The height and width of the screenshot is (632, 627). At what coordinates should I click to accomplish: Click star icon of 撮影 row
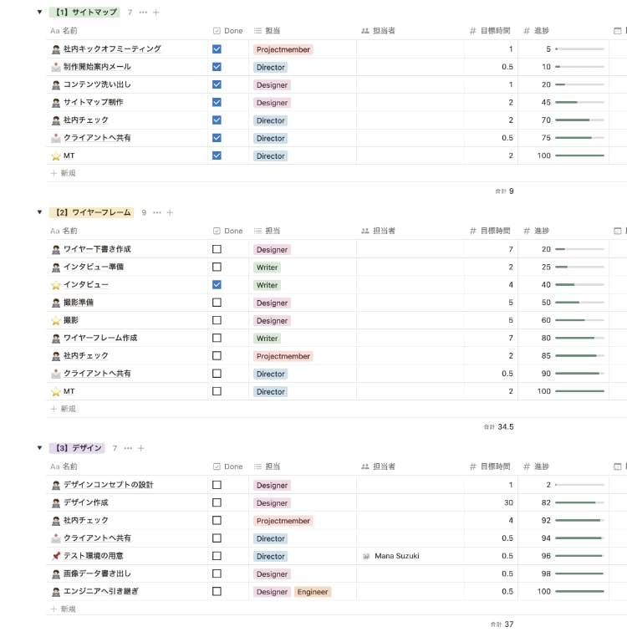pos(56,320)
